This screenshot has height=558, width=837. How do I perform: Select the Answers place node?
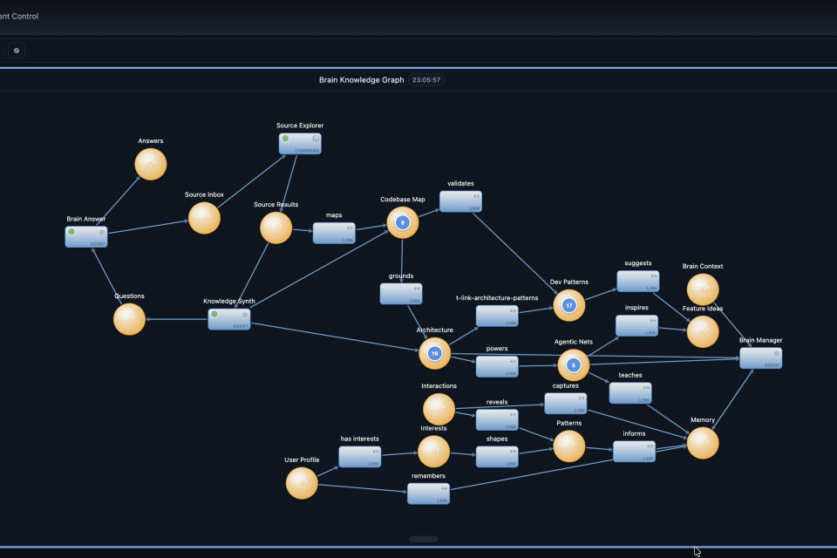(x=150, y=164)
